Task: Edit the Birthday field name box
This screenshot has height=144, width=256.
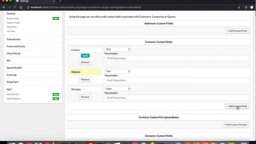Action: [x=85, y=90]
